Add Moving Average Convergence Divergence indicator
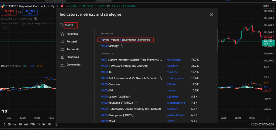Viewport: 276px width, 130px height. coord(125,40)
